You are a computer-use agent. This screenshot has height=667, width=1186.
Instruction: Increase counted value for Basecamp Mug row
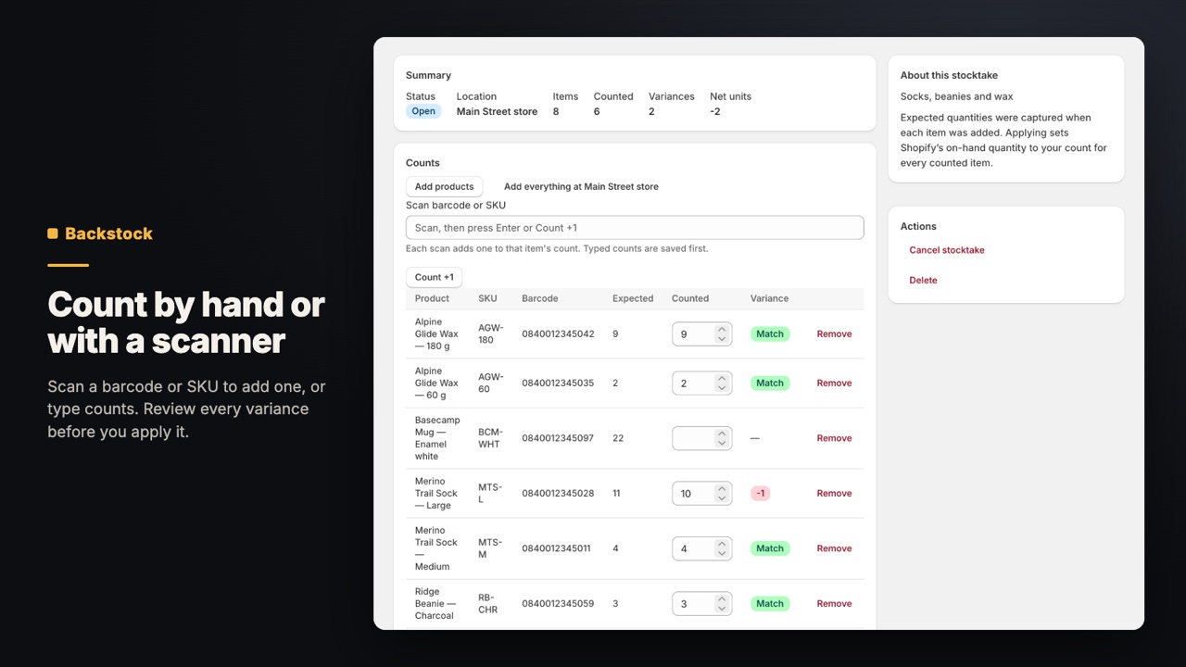(x=722, y=434)
